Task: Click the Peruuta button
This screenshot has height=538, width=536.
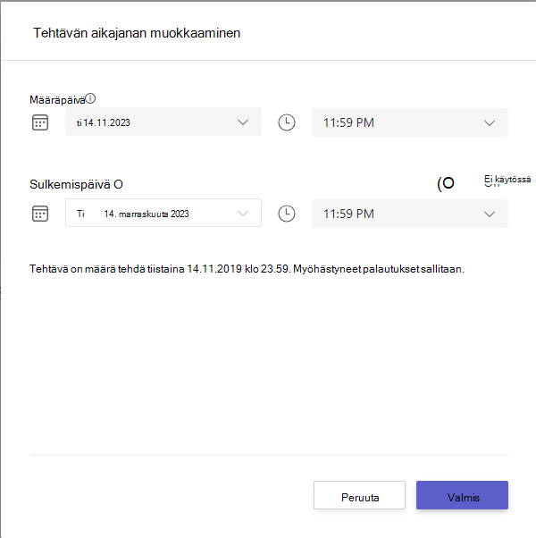Action: coord(359,495)
